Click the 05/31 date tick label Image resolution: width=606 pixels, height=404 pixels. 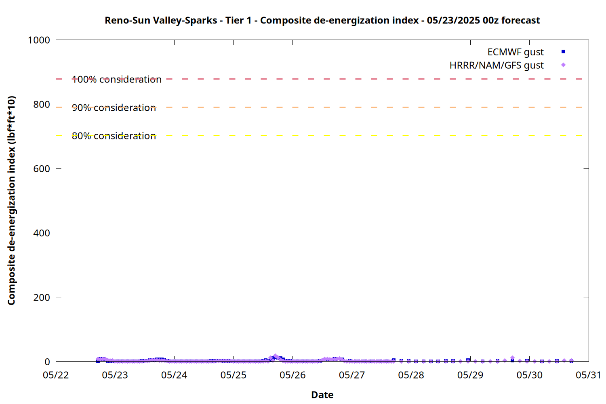(x=588, y=375)
